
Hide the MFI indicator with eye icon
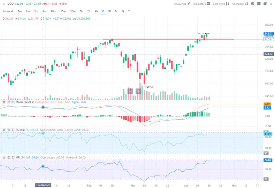pos(9,157)
